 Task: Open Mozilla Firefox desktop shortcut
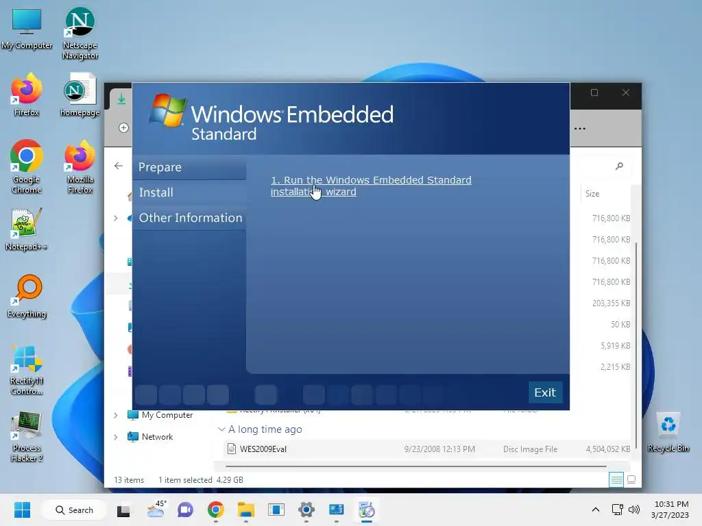(x=80, y=166)
